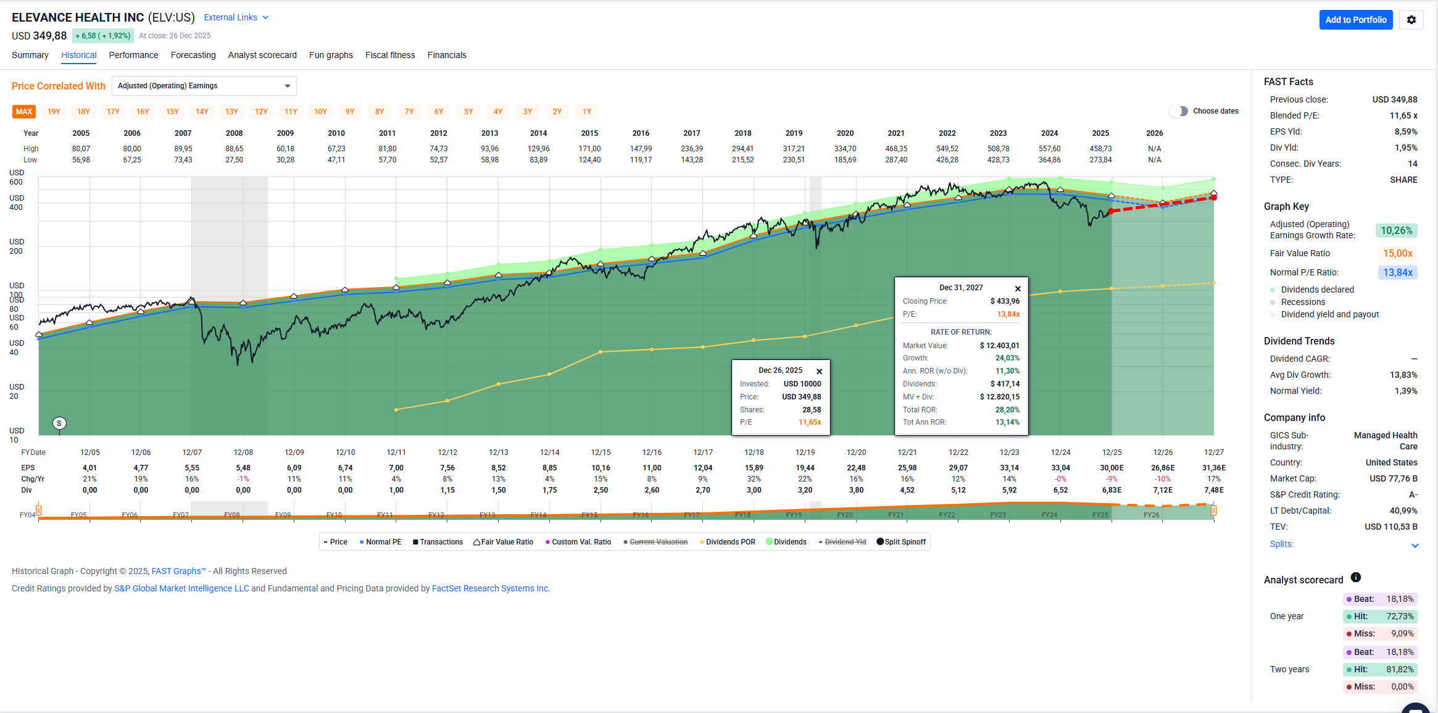This screenshot has height=713, width=1438.
Task: Toggle the Split Spinoff legend item
Action: click(x=901, y=542)
